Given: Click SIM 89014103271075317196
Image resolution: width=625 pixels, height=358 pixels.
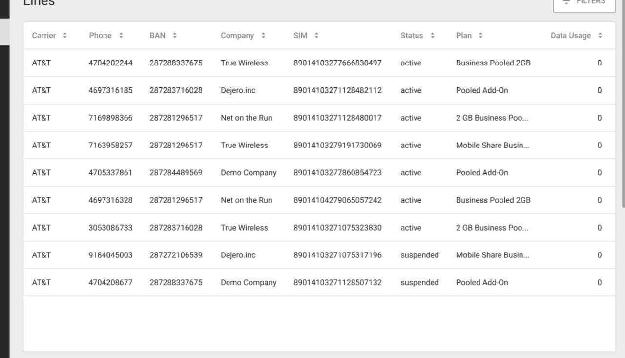Looking at the screenshot, I should [337, 255].
